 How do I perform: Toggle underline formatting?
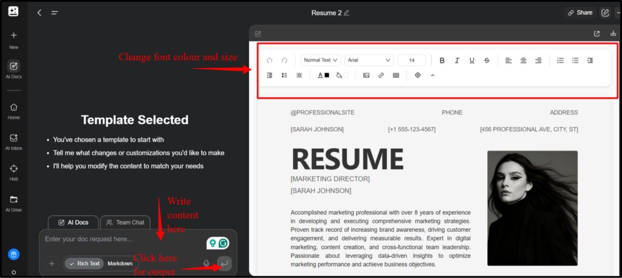(471, 60)
